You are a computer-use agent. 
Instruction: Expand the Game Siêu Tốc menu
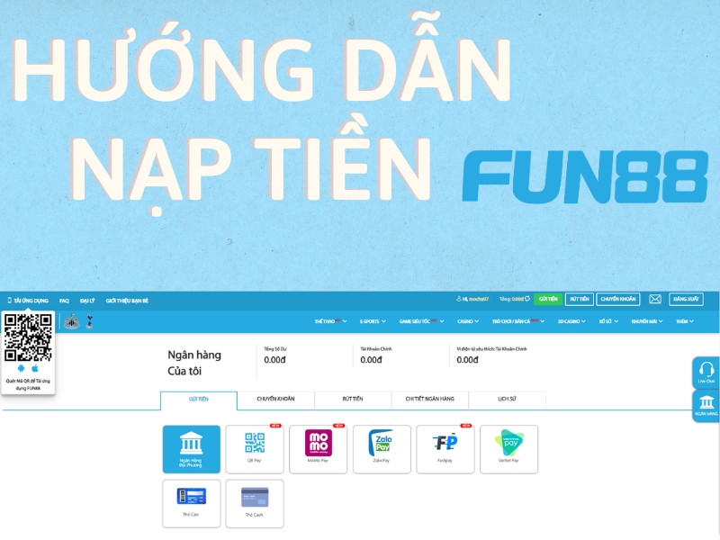[421, 321]
